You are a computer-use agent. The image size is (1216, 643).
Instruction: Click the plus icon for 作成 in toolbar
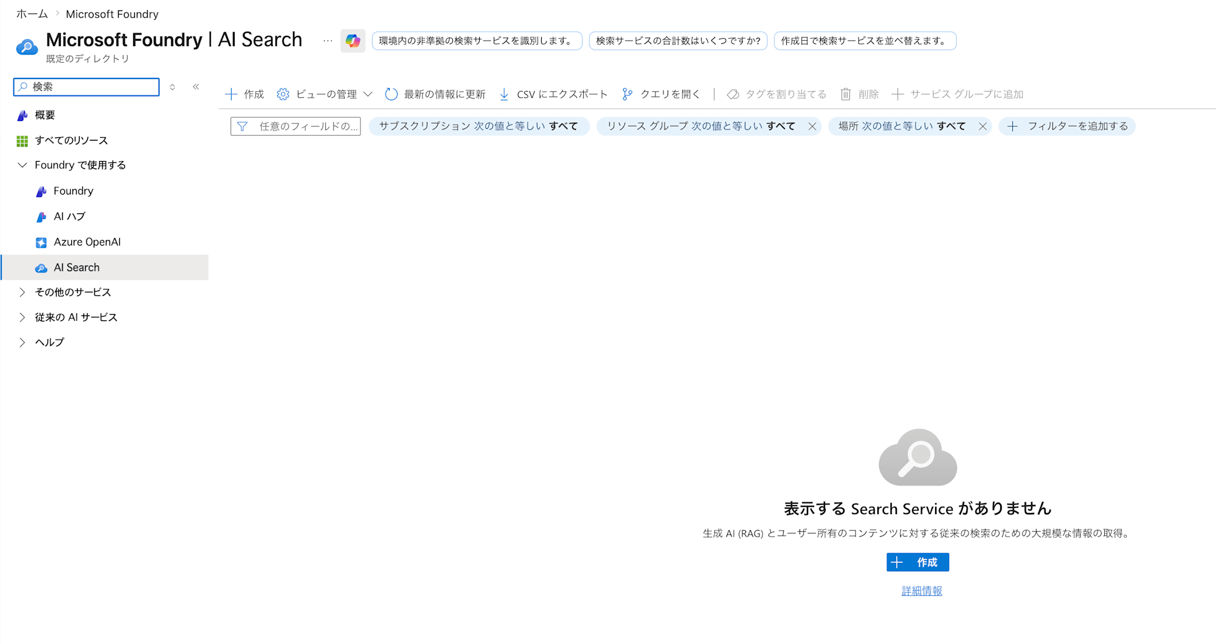click(x=231, y=94)
